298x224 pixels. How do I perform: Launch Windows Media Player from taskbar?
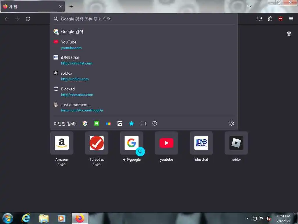tap(61, 218)
